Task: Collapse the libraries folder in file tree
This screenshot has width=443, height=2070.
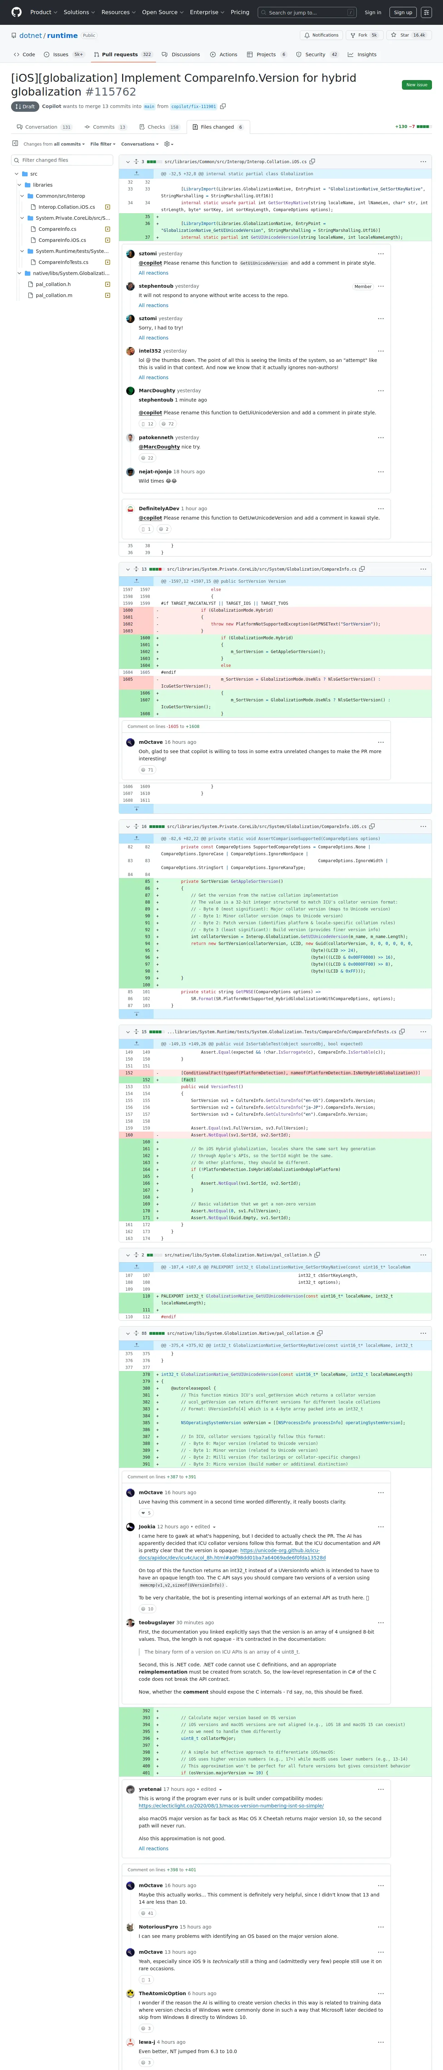Action: (19, 185)
